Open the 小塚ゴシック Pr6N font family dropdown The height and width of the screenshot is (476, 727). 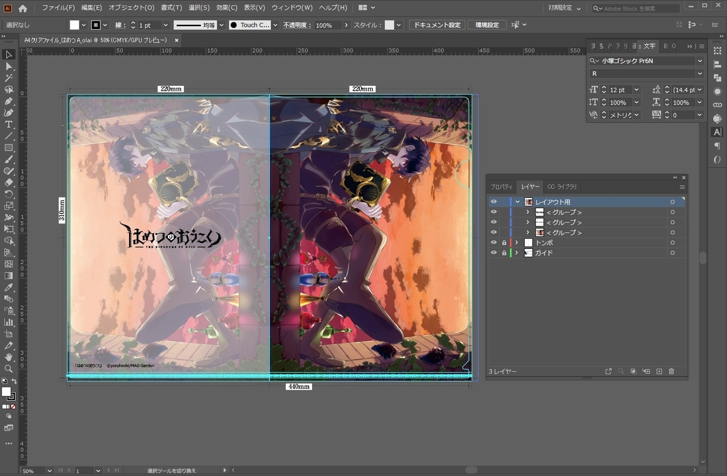pos(700,61)
